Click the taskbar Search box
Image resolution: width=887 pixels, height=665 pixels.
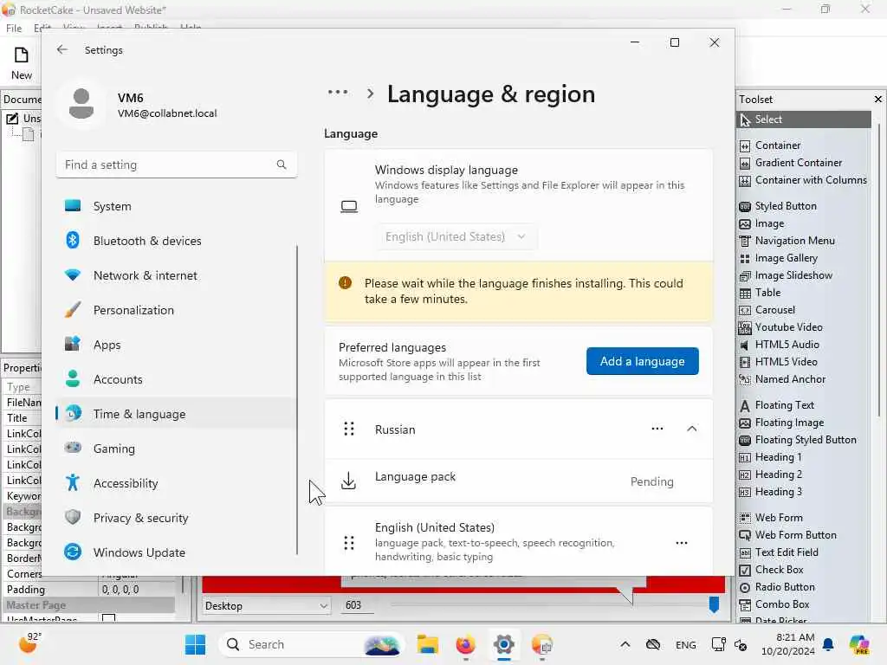coord(313,644)
